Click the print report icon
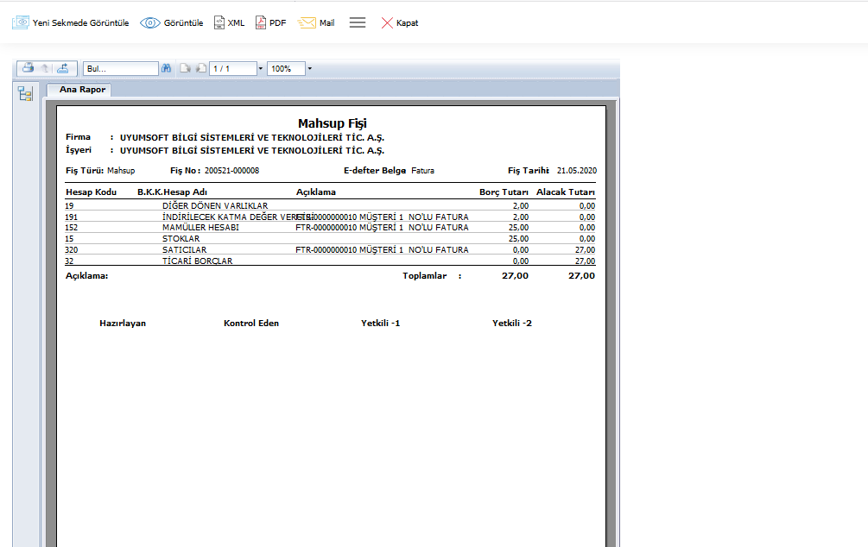This screenshot has width=868, height=547. (x=28, y=68)
